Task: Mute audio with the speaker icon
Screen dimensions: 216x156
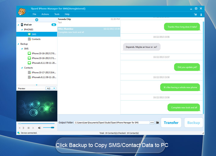Action: 40,128
